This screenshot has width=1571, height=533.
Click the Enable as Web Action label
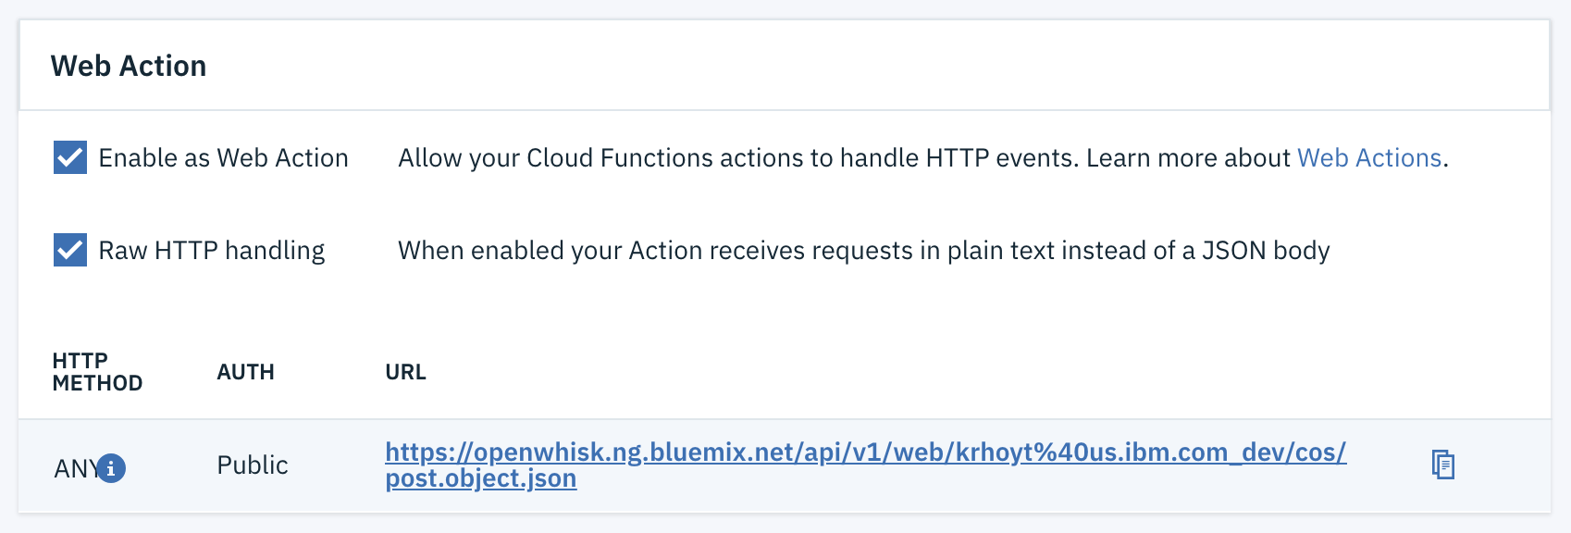pyautogui.click(x=223, y=158)
